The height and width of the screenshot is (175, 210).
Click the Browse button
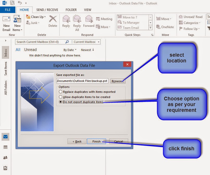pos(118,81)
